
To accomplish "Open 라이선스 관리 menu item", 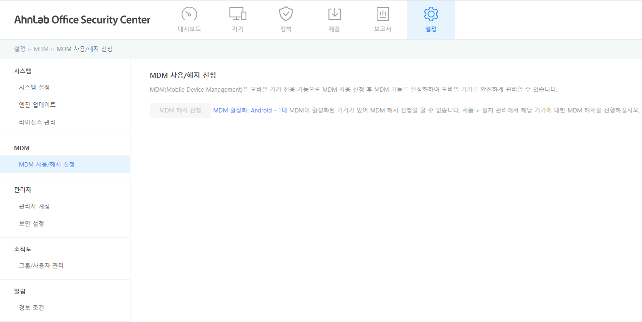I will click(37, 122).
